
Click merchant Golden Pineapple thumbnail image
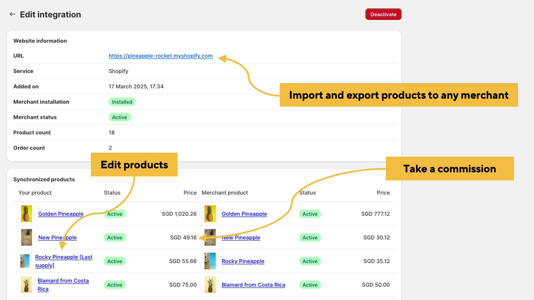tap(210, 214)
